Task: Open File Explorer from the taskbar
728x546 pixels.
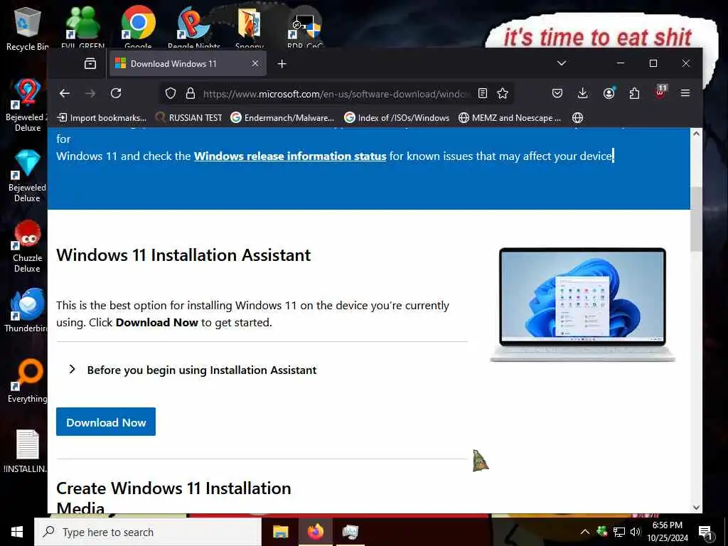Action: coord(280,532)
